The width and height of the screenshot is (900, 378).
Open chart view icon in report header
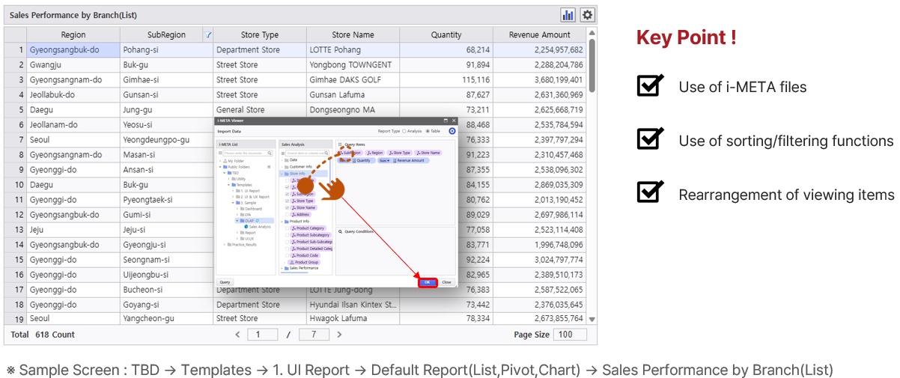(x=568, y=15)
